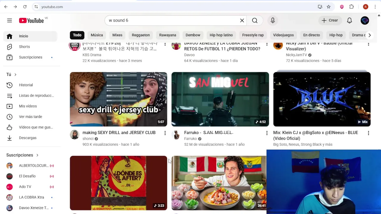381x214 pixels.
Task: Select the Hip-hop chip
Action: (x=336, y=35)
